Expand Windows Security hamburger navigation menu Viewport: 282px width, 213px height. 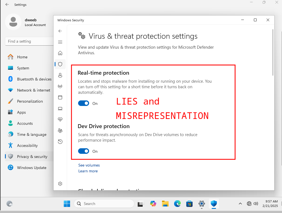(x=60, y=42)
